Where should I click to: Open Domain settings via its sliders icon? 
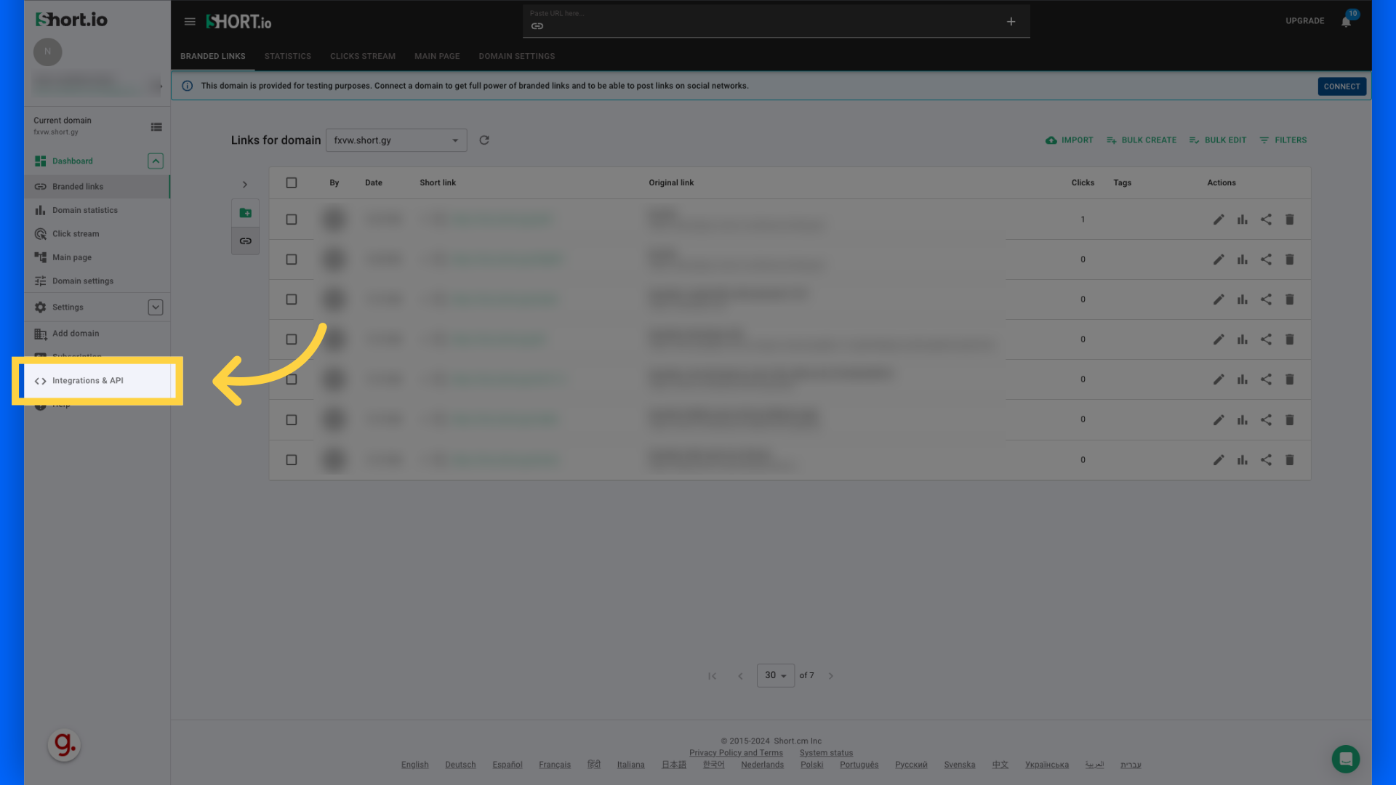coord(41,281)
